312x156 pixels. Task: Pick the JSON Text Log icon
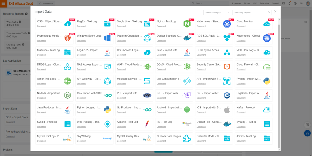point(267,138)
